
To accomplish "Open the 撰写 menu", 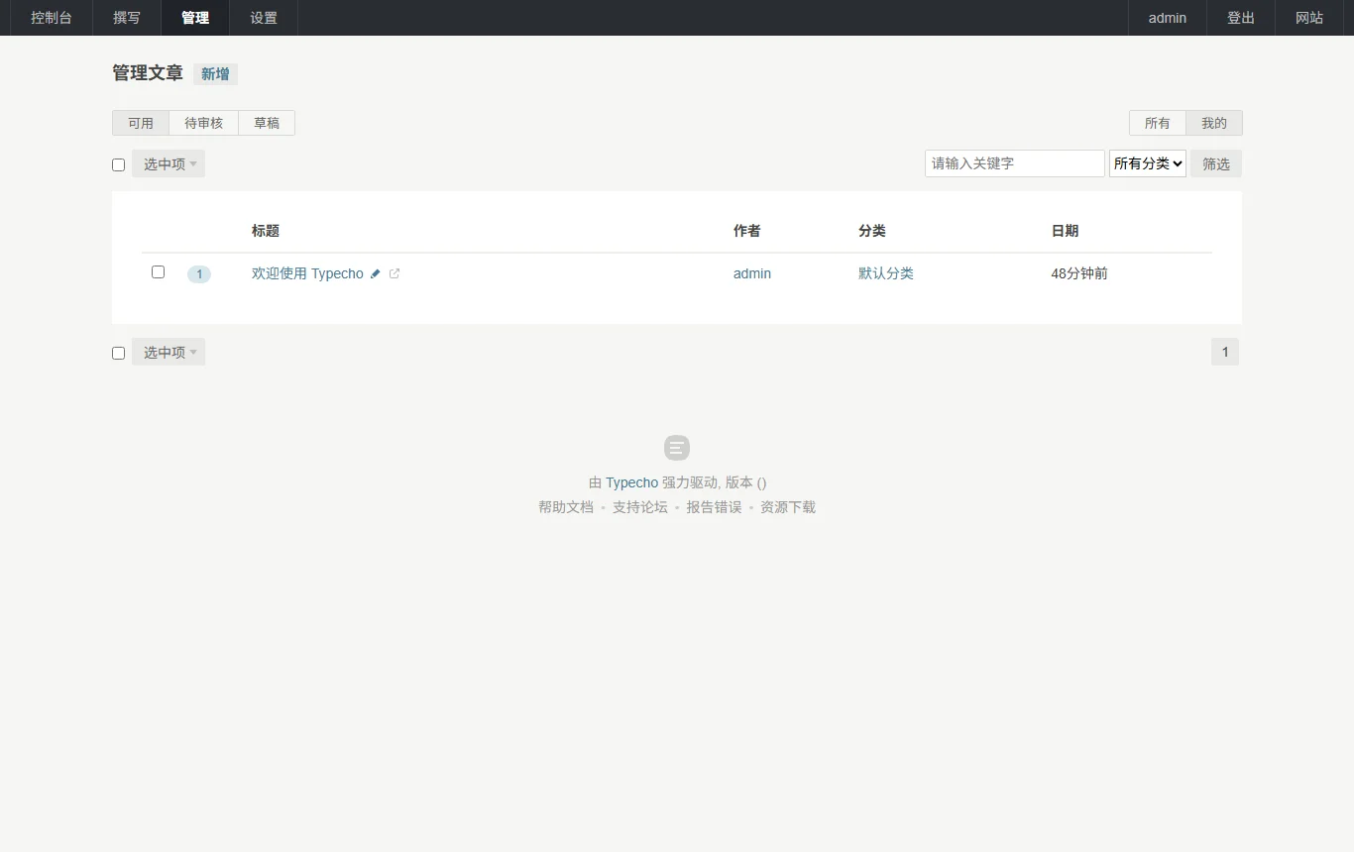I will click(127, 18).
